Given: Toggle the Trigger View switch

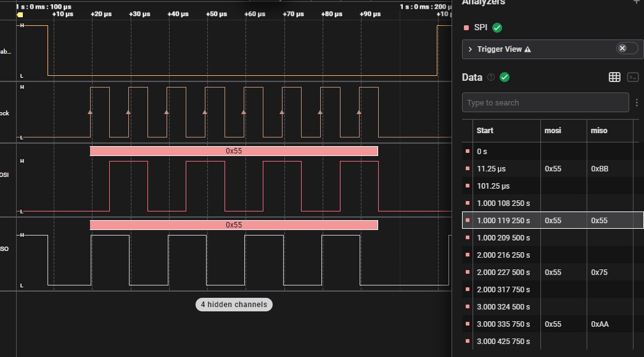Looking at the screenshot, I should (626, 49).
